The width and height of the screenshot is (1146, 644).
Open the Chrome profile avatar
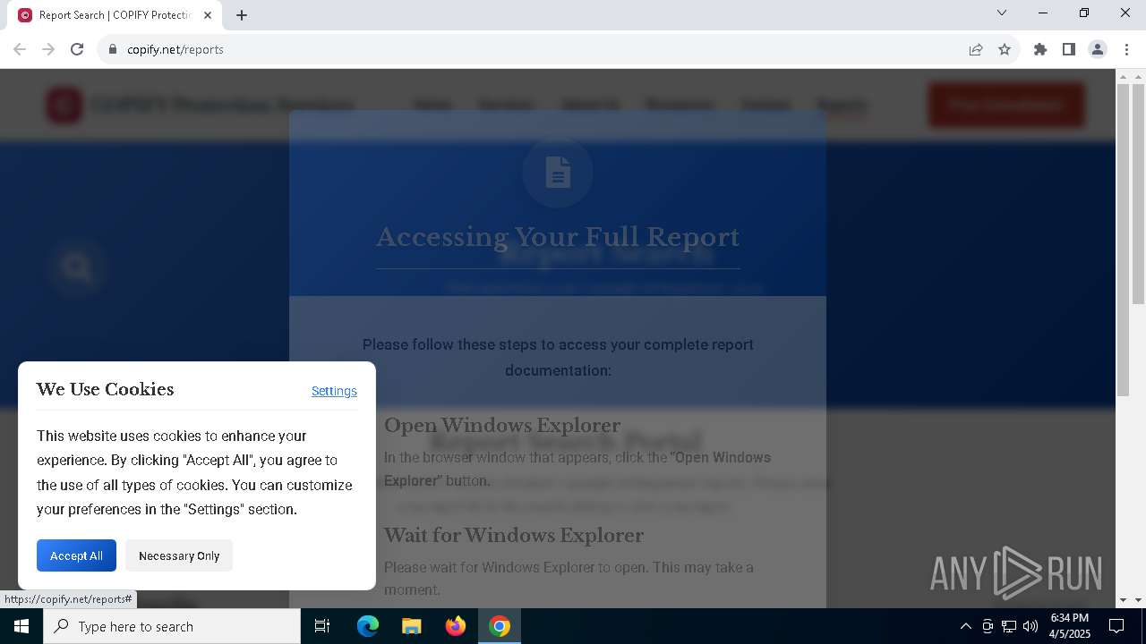pyautogui.click(x=1098, y=49)
